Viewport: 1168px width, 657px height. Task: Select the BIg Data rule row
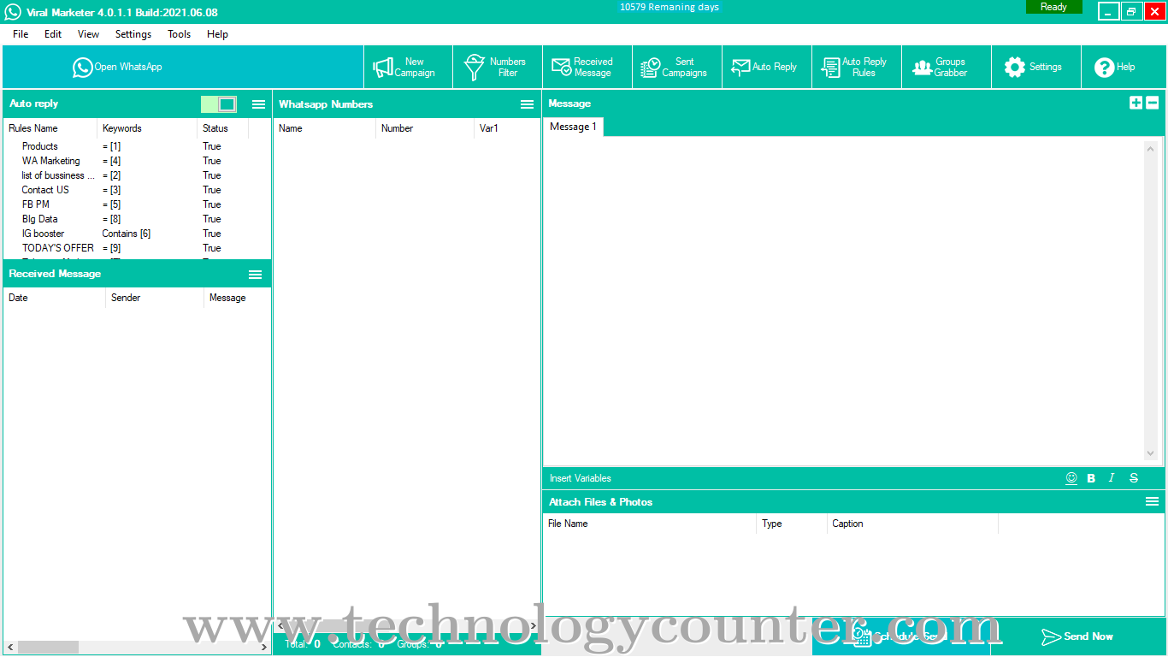click(x=137, y=219)
